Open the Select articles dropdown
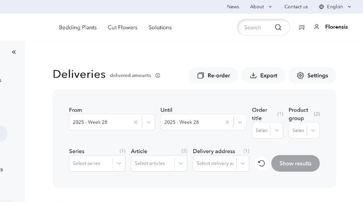The height and width of the screenshot is (202, 363). click(x=180, y=164)
